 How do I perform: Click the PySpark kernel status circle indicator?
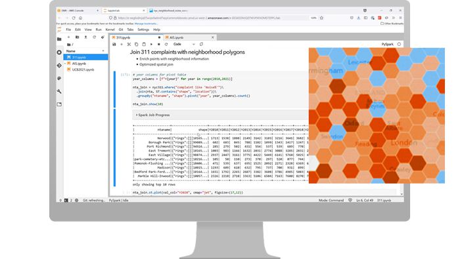399,44
